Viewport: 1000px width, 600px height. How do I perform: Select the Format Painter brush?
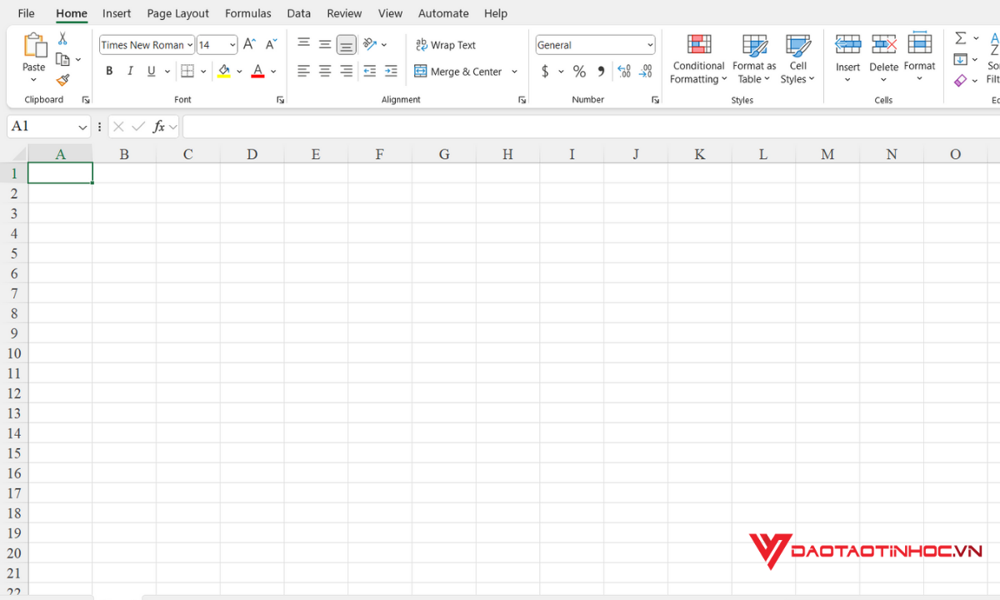click(x=63, y=80)
